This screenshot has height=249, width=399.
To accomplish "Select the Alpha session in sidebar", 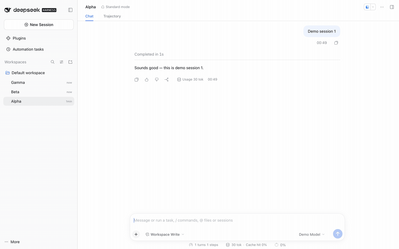I will click(x=39, y=101).
